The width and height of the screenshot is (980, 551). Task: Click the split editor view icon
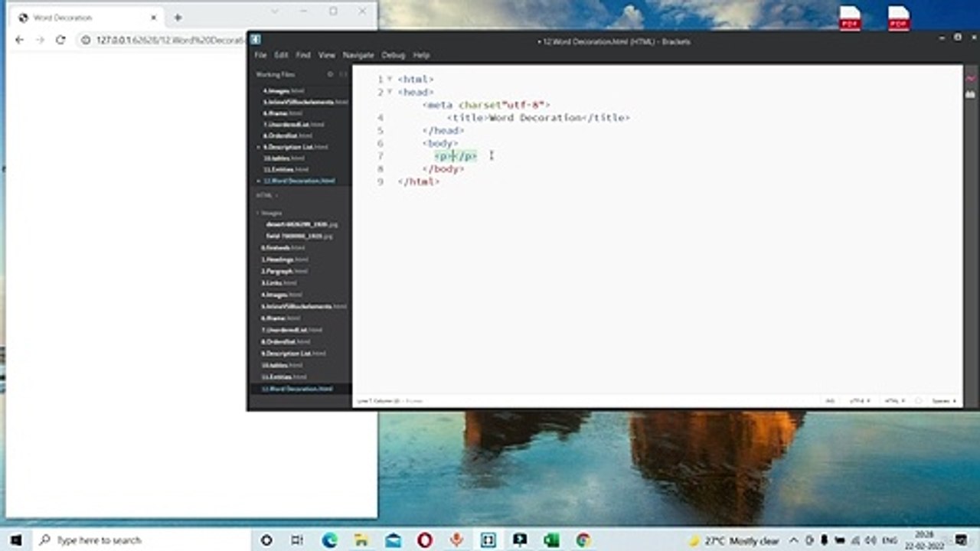pos(343,74)
